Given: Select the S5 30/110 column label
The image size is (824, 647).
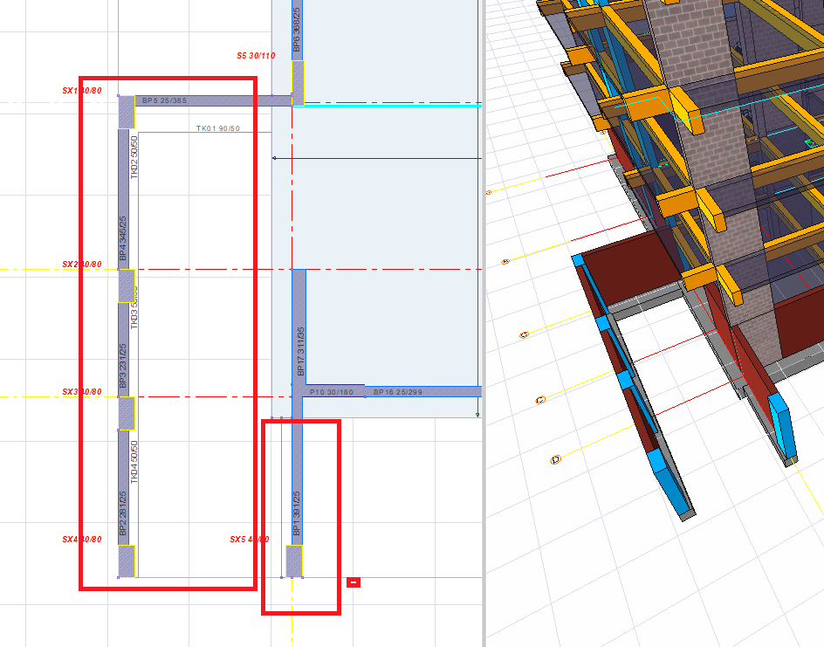Looking at the screenshot, I should click(256, 56).
